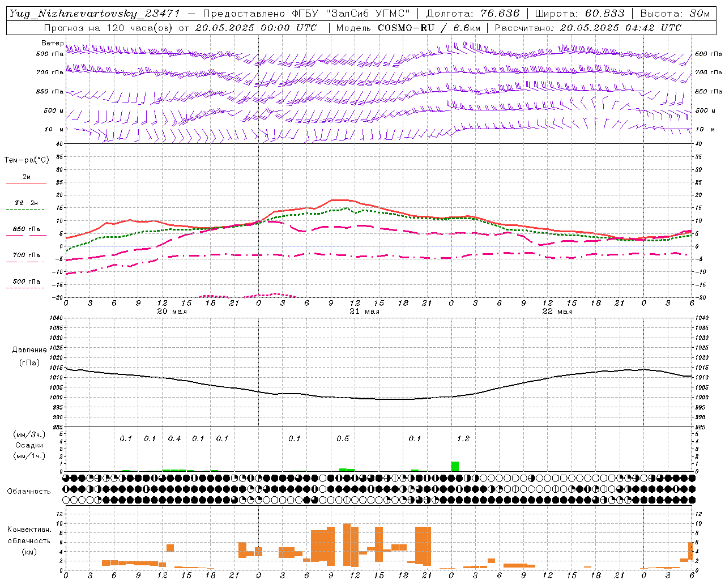Viewport: 725px width, 580px height.
Task: Select the Высота: 30м header field
Action: point(675,14)
